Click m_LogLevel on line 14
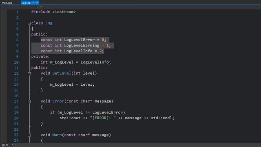The image size is (261, 147). (x=62, y=85)
